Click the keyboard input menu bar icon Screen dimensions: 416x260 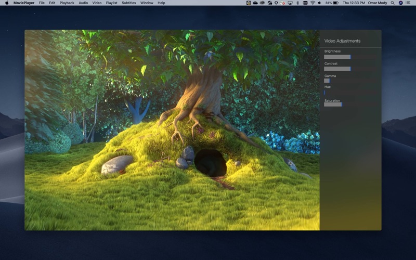pyautogui.click(x=305, y=3)
